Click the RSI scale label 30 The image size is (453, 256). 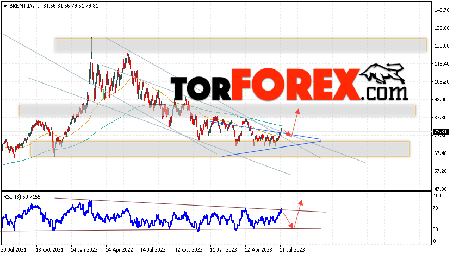[x=437, y=229]
